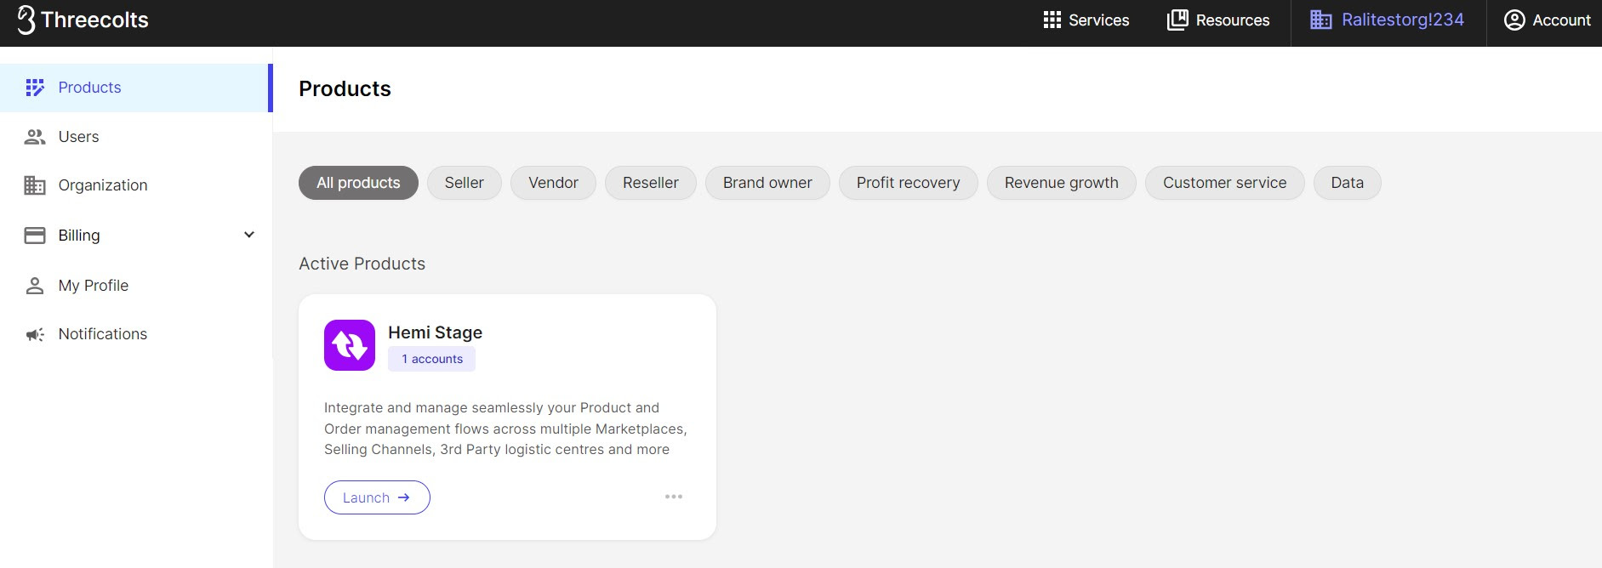The height and width of the screenshot is (568, 1602).
Task: Open the Account menu label
Action: click(x=1562, y=20)
